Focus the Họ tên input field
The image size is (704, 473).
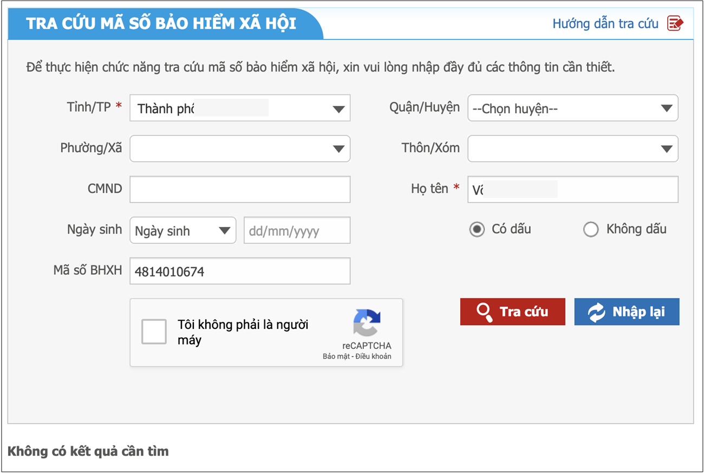click(573, 189)
